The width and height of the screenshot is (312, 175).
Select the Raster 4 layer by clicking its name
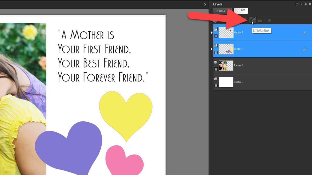coord(238,66)
